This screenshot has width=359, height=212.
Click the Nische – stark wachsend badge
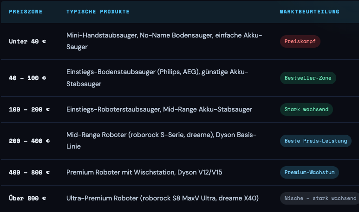[x=319, y=198]
